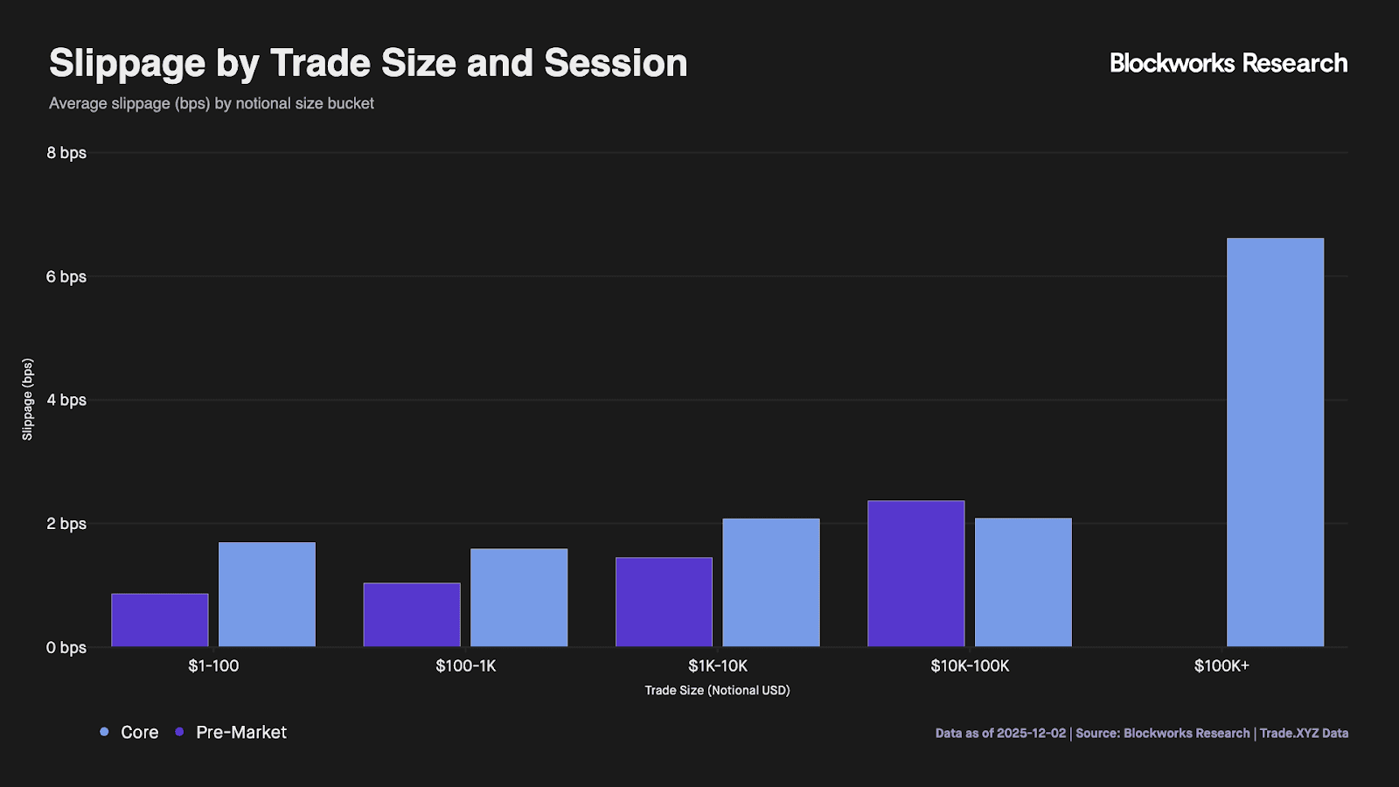Screen dimensions: 1399x787
Task: Click the $1-100 x-axis label
Action: point(213,665)
